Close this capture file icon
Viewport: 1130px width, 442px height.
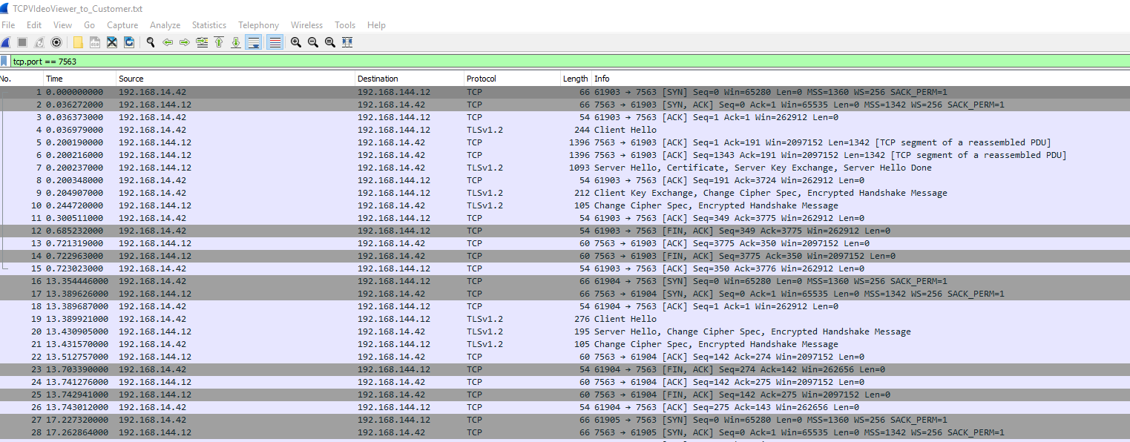click(112, 42)
